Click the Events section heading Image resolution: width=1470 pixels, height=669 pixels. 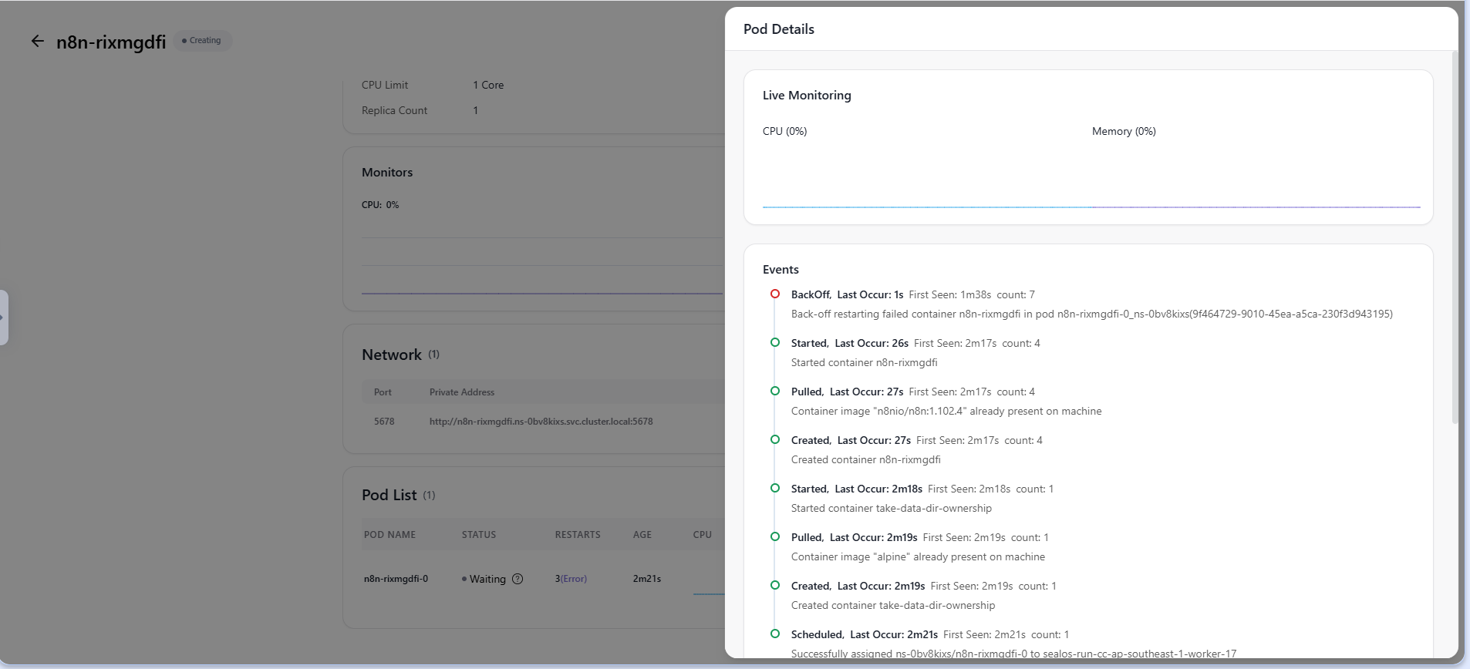click(x=781, y=270)
